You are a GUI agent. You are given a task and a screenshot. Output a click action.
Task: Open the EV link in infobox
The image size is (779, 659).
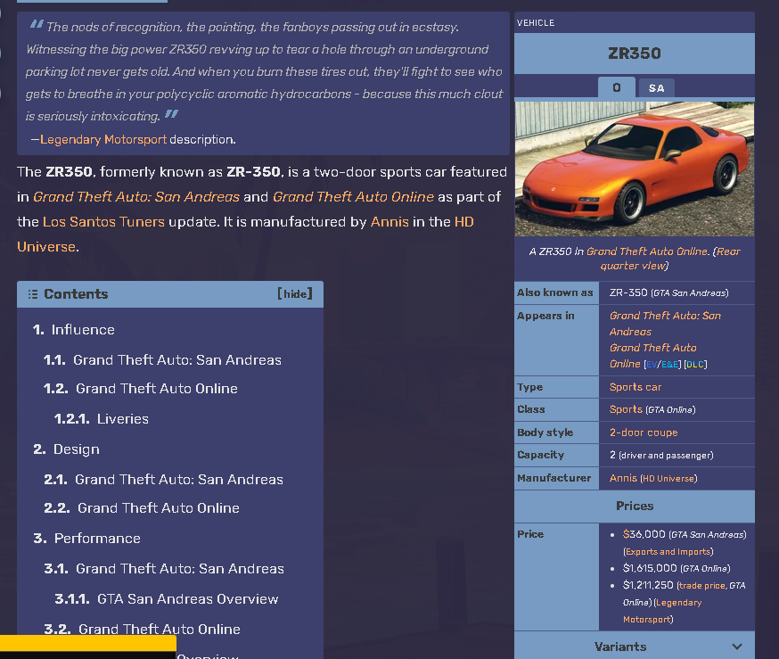[652, 365]
